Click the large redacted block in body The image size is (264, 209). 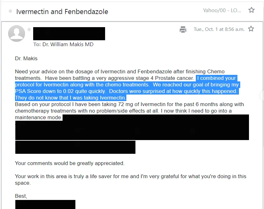[131, 127]
